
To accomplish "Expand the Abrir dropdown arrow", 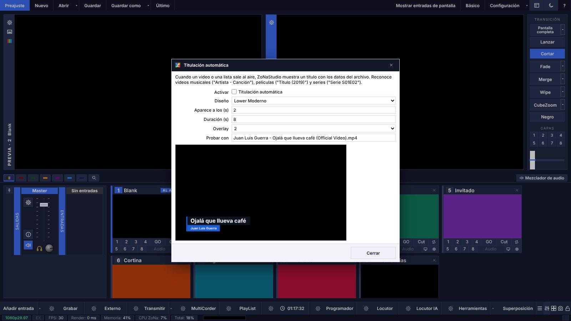I will pyautogui.click(x=76, y=5).
